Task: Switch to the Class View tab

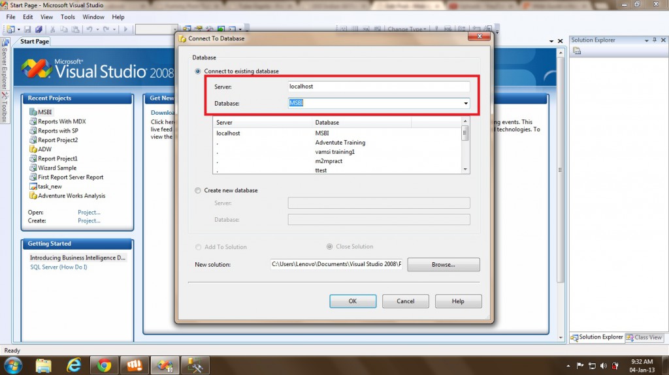Action: point(644,337)
